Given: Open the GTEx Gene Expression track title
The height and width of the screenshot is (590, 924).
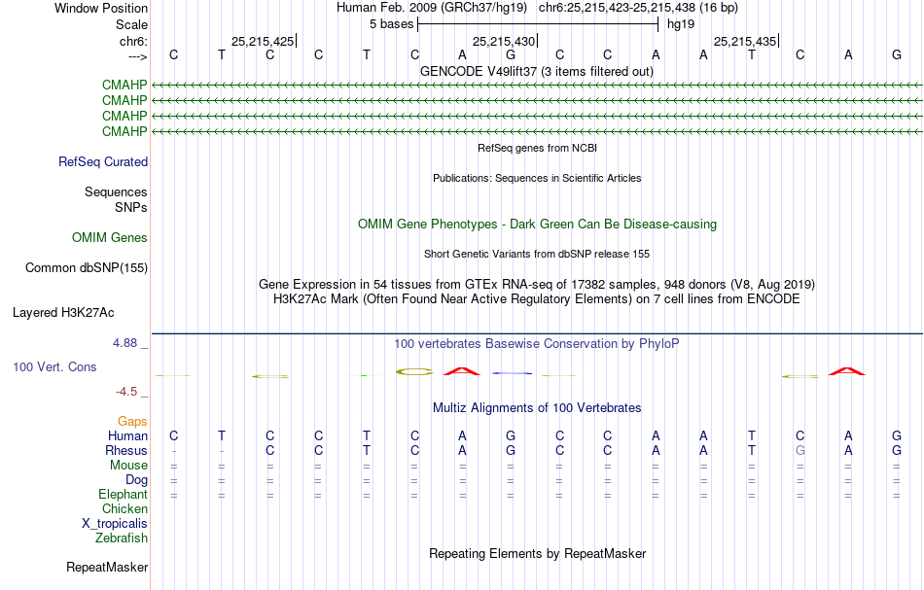Looking at the screenshot, I should (537, 285).
